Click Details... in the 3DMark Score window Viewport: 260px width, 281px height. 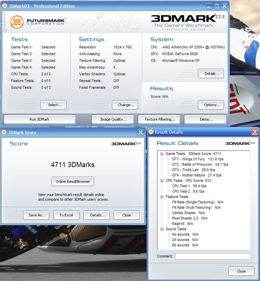97,215
